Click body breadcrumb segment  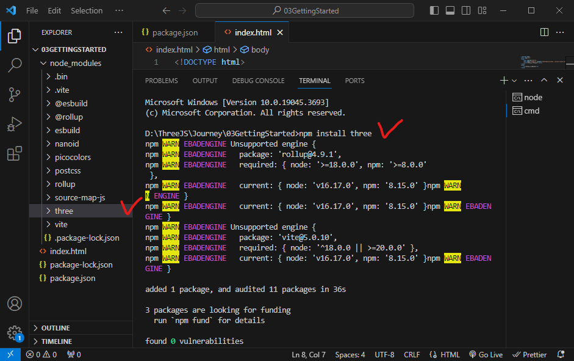coord(255,50)
